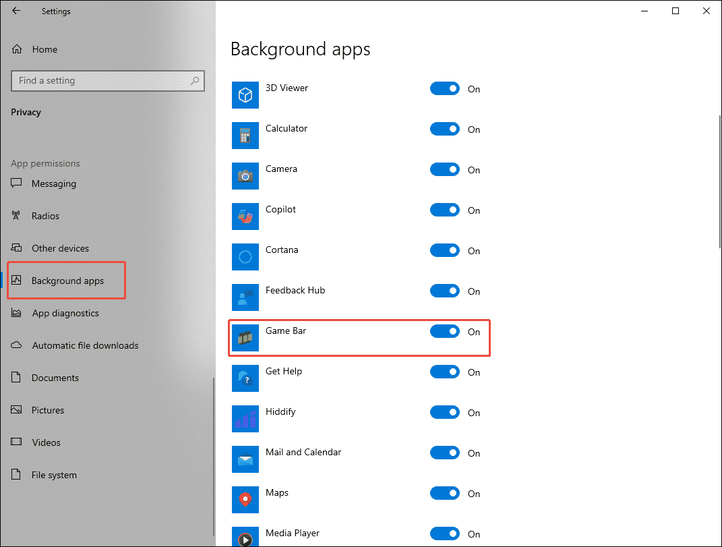Click the Pictures icon in sidebar

pyautogui.click(x=16, y=409)
